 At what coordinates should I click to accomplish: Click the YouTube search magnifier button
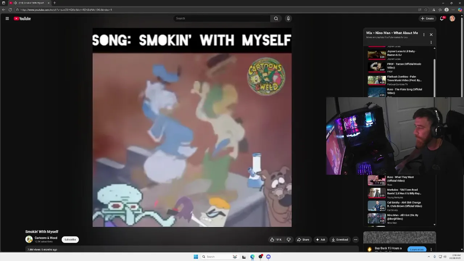pos(276,18)
